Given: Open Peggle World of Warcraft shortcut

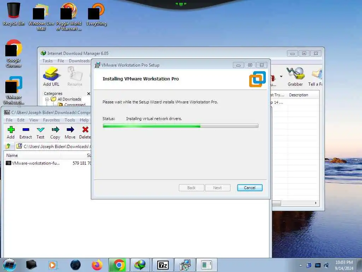Looking at the screenshot, I should coord(69,16).
